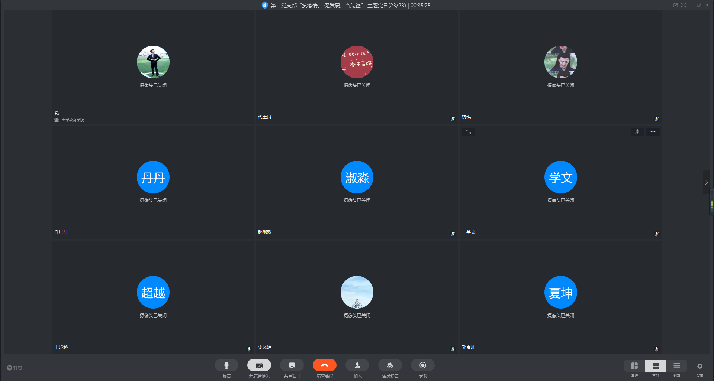This screenshot has width=714, height=381.
Task: Select the 宫格 grid layout view
Action: [656, 366]
